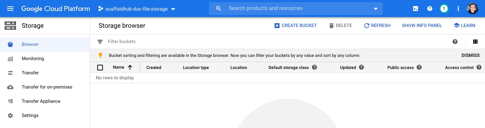Open Monitoring in the sidebar

coord(45,59)
